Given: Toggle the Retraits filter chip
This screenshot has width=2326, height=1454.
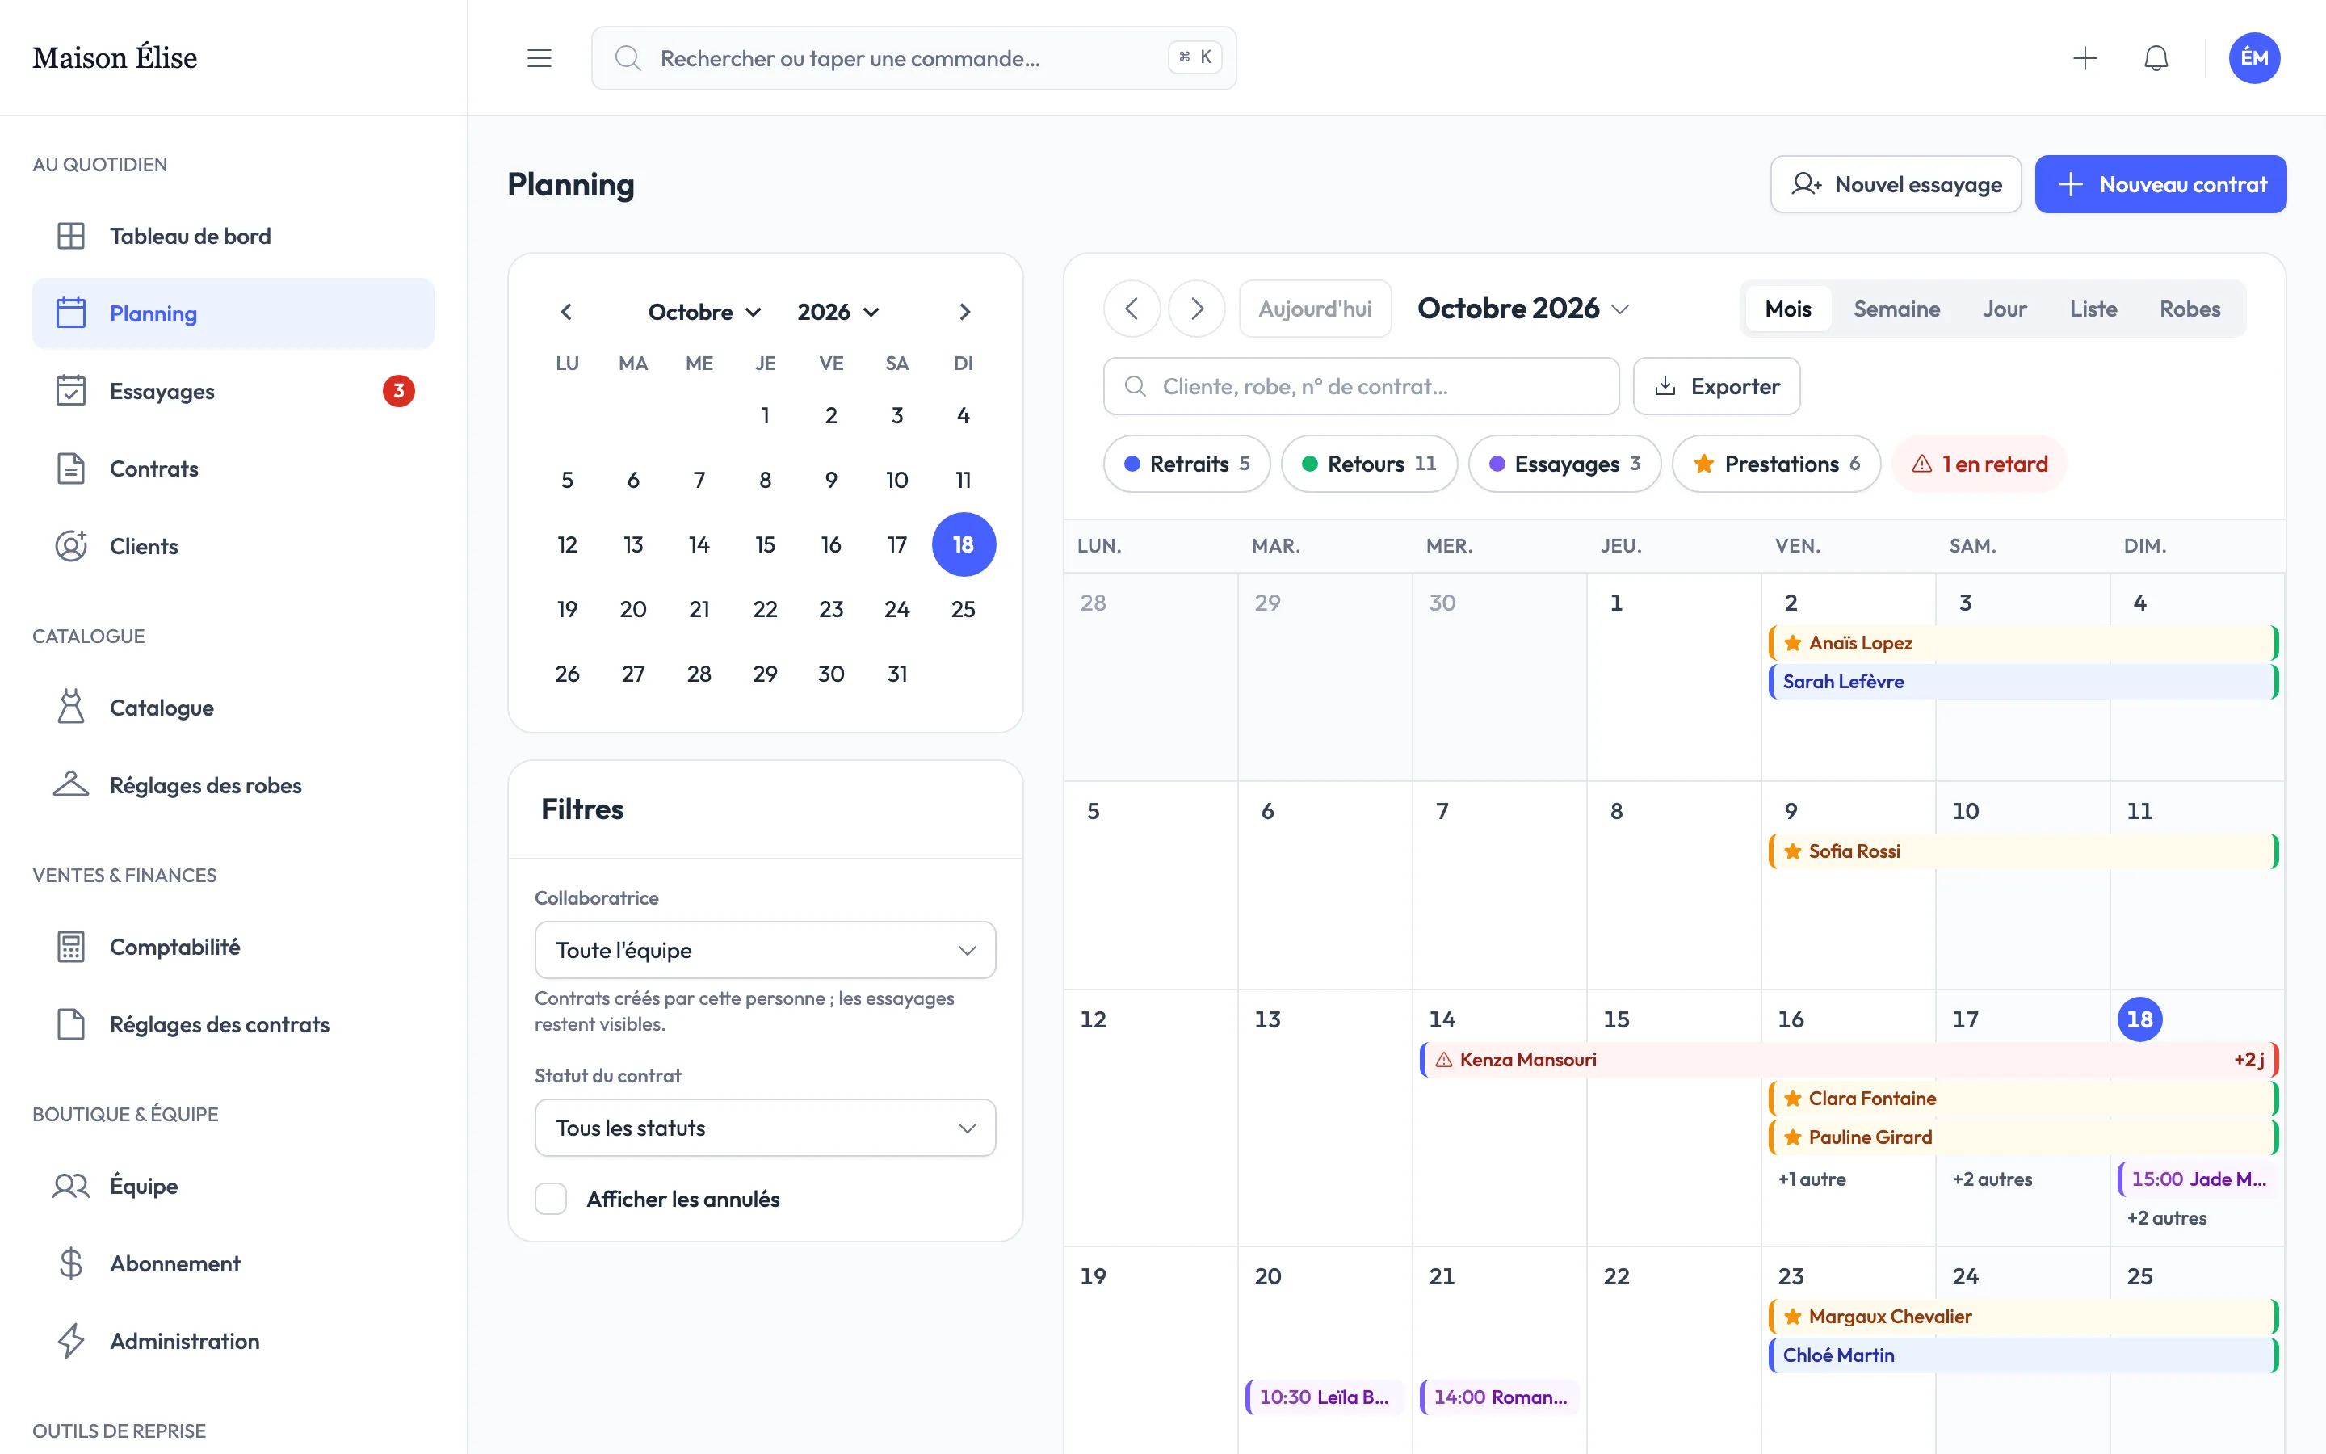Looking at the screenshot, I should [1187, 464].
